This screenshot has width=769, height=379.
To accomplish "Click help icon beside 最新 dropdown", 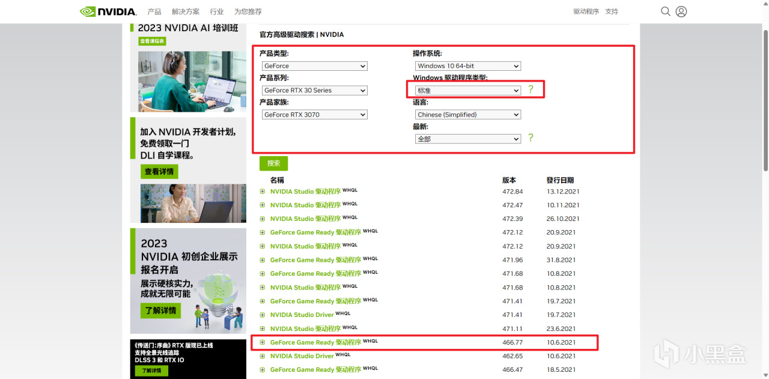I will [530, 138].
